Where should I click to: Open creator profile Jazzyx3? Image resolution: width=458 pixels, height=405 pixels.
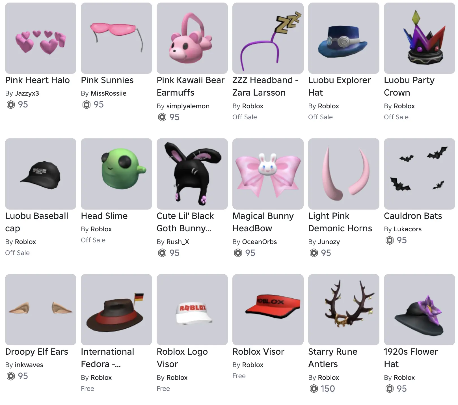[x=27, y=93]
